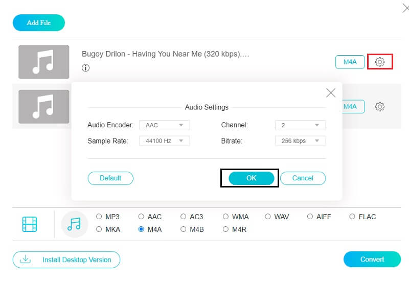The image size is (409, 282).
Task: Select the audio format music note icon
Action: pyautogui.click(x=74, y=224)
